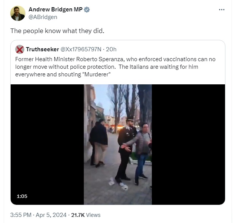Open the Truthseeker account name

pyautogui.click(x=42, y=49)
